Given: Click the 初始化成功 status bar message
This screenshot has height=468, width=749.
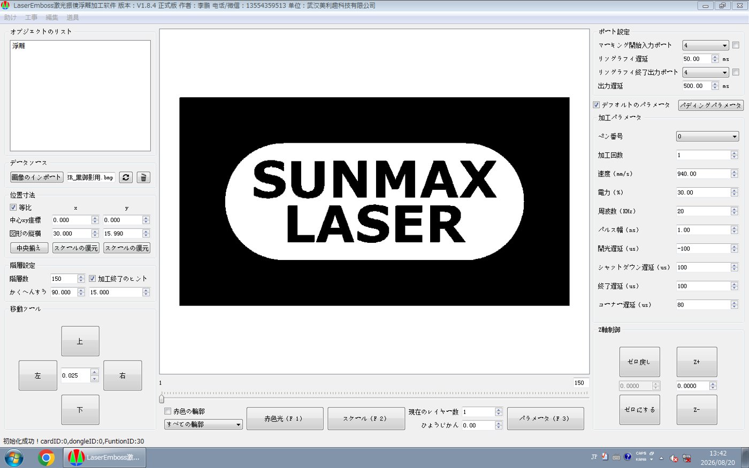Looking at the screenshot, I should click(x=74, y=441).
